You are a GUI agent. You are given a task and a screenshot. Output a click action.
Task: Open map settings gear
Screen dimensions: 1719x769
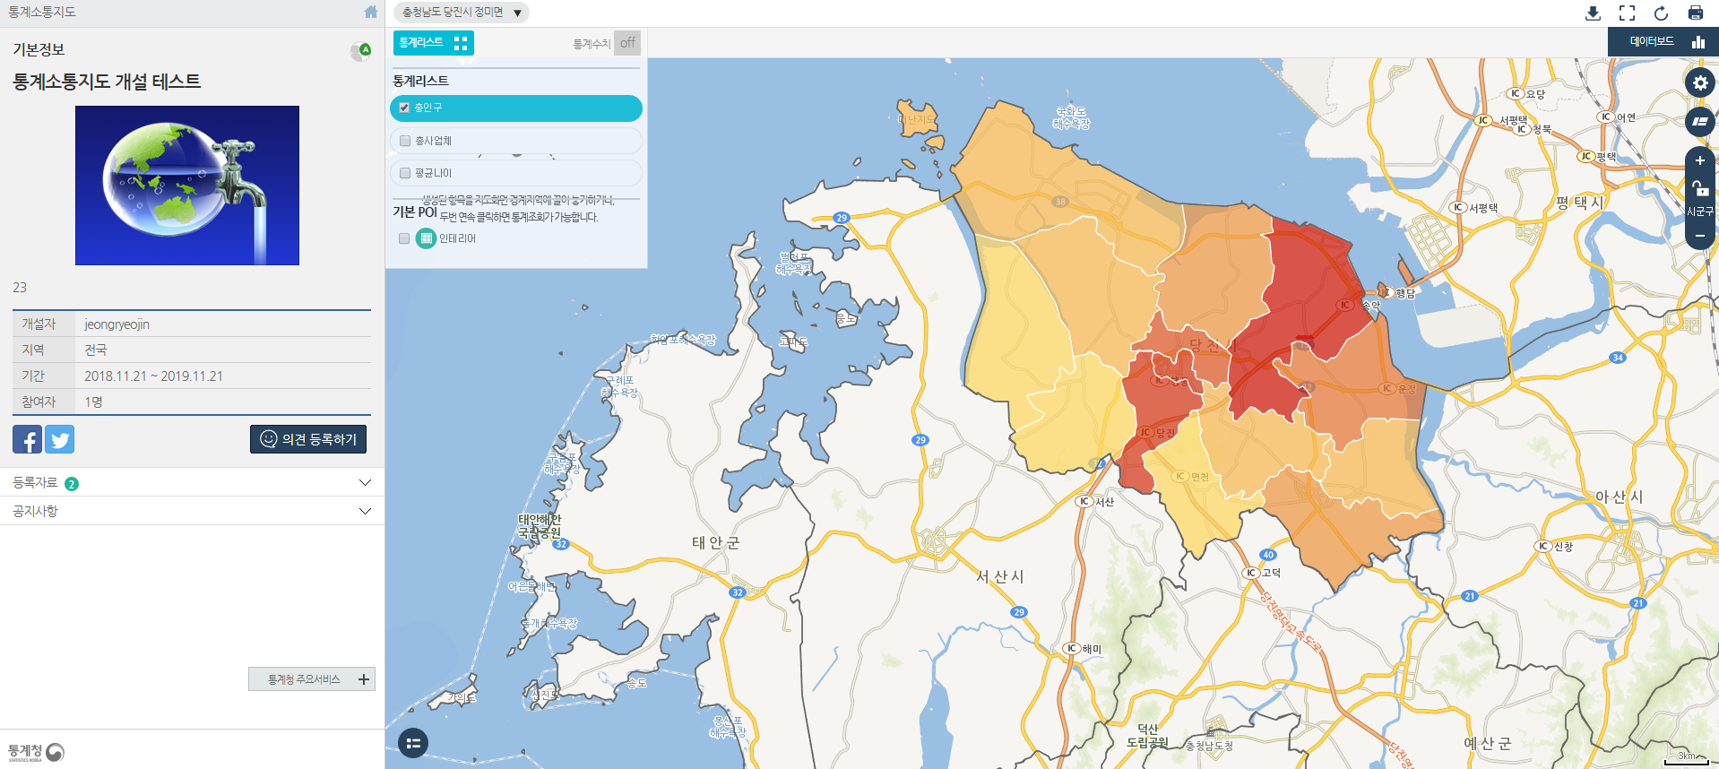tap(1699, 83)
